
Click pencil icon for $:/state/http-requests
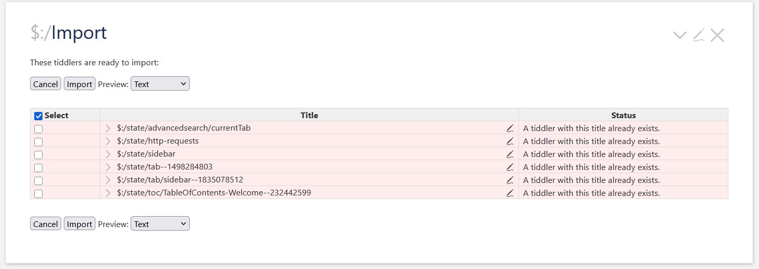(510, 141)
